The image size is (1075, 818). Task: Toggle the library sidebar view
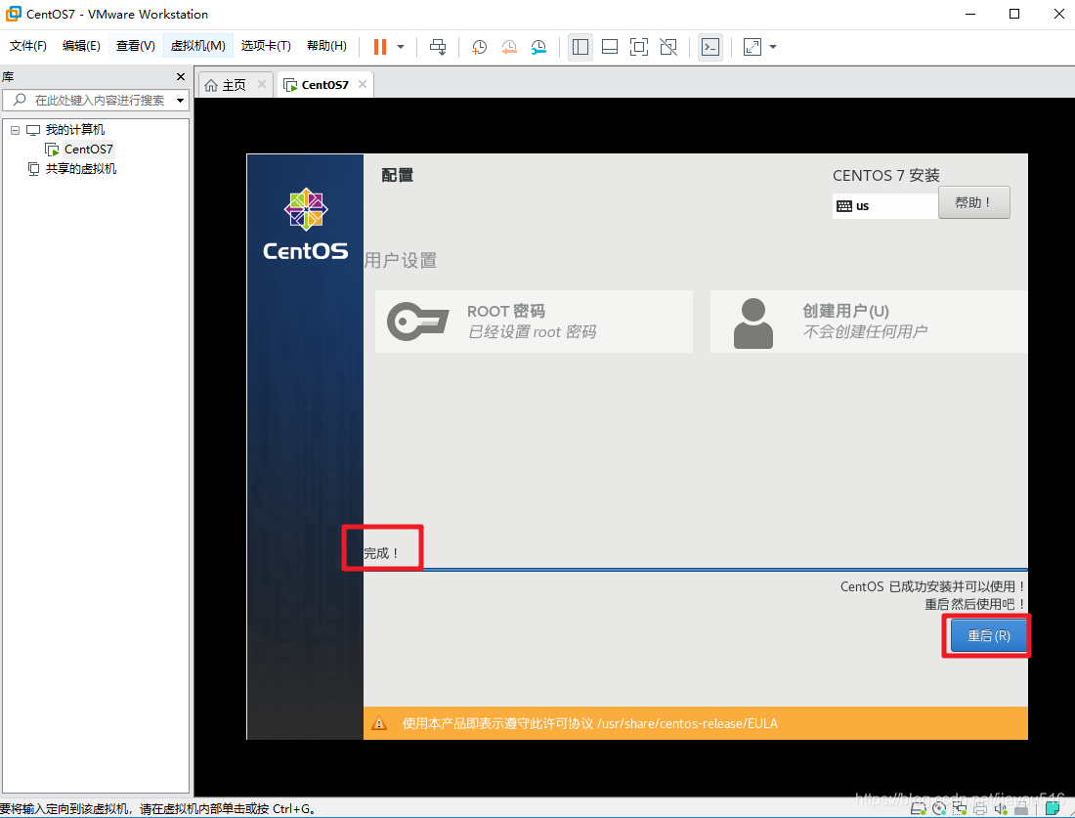pos(580,47)
